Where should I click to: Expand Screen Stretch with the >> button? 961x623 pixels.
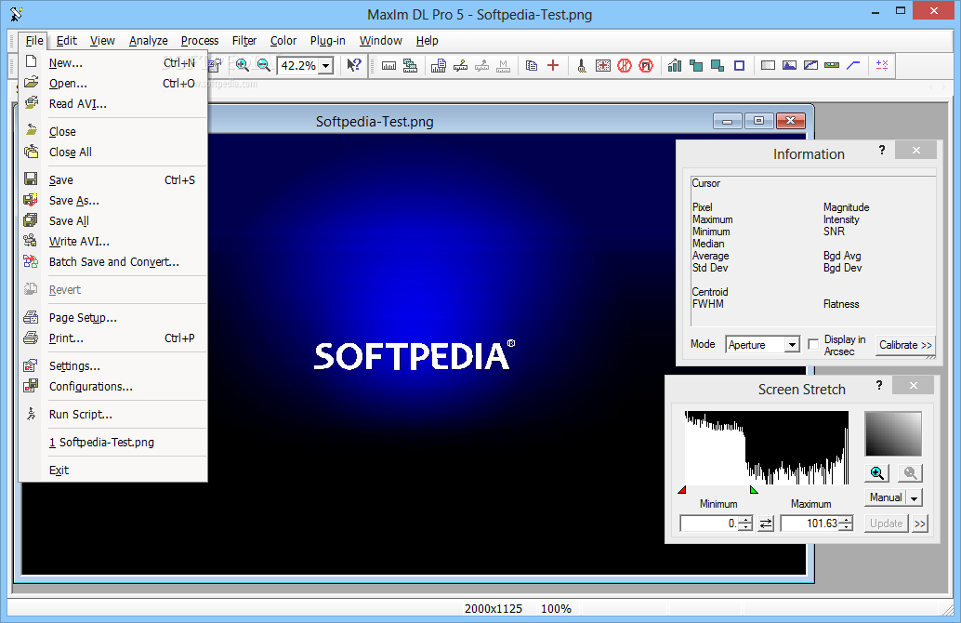pos(920,524)
